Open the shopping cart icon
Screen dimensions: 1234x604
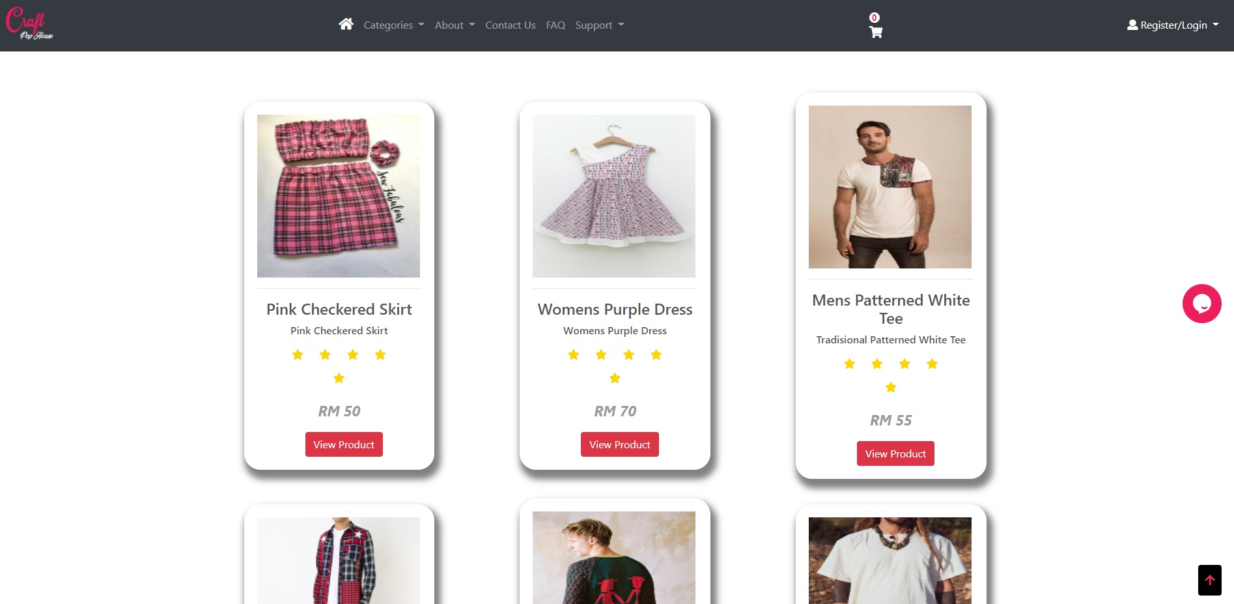coord(876,32)
